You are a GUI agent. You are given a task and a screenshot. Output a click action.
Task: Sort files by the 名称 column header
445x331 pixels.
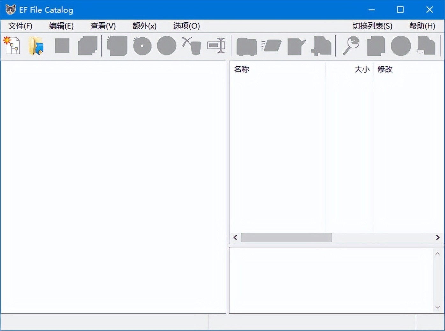click(x=242, y=69)
